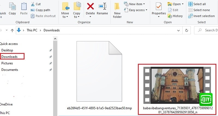Click Select all
Image resolution: width=218 pixels, height=116 pixels.
(x=197, y=4)
